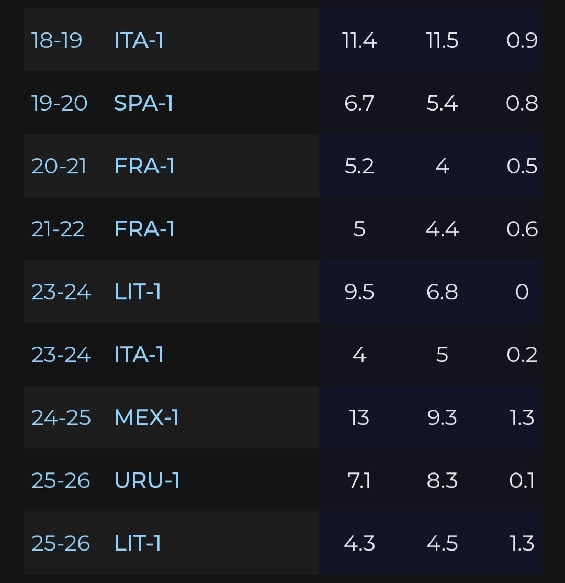
Task: Click the 8.3 value in the URU-1 row
Action: (x=442, y=480)
